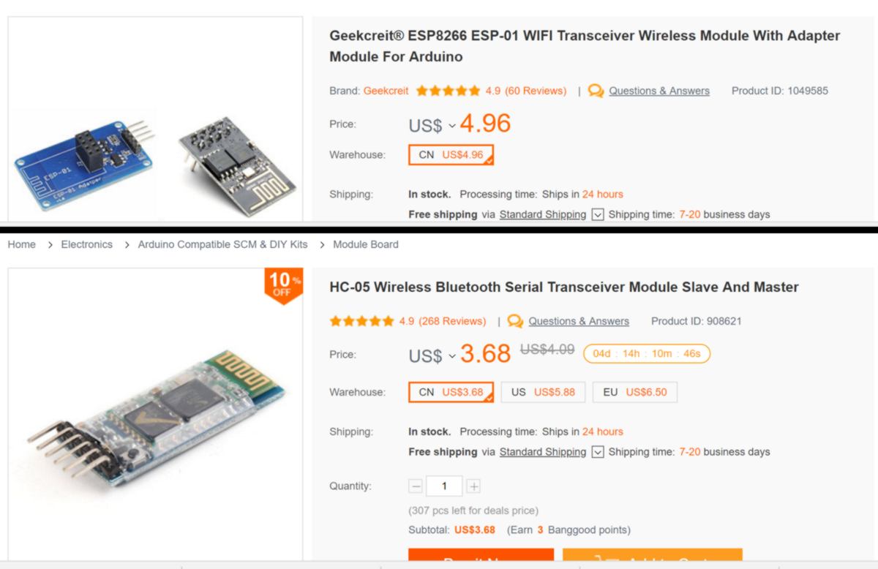Image resolution: width=878 pixels, height=569 pixels.
Task: Open the Geekcreit brand link
Action: pyautogui.click(x=386, y=91)
